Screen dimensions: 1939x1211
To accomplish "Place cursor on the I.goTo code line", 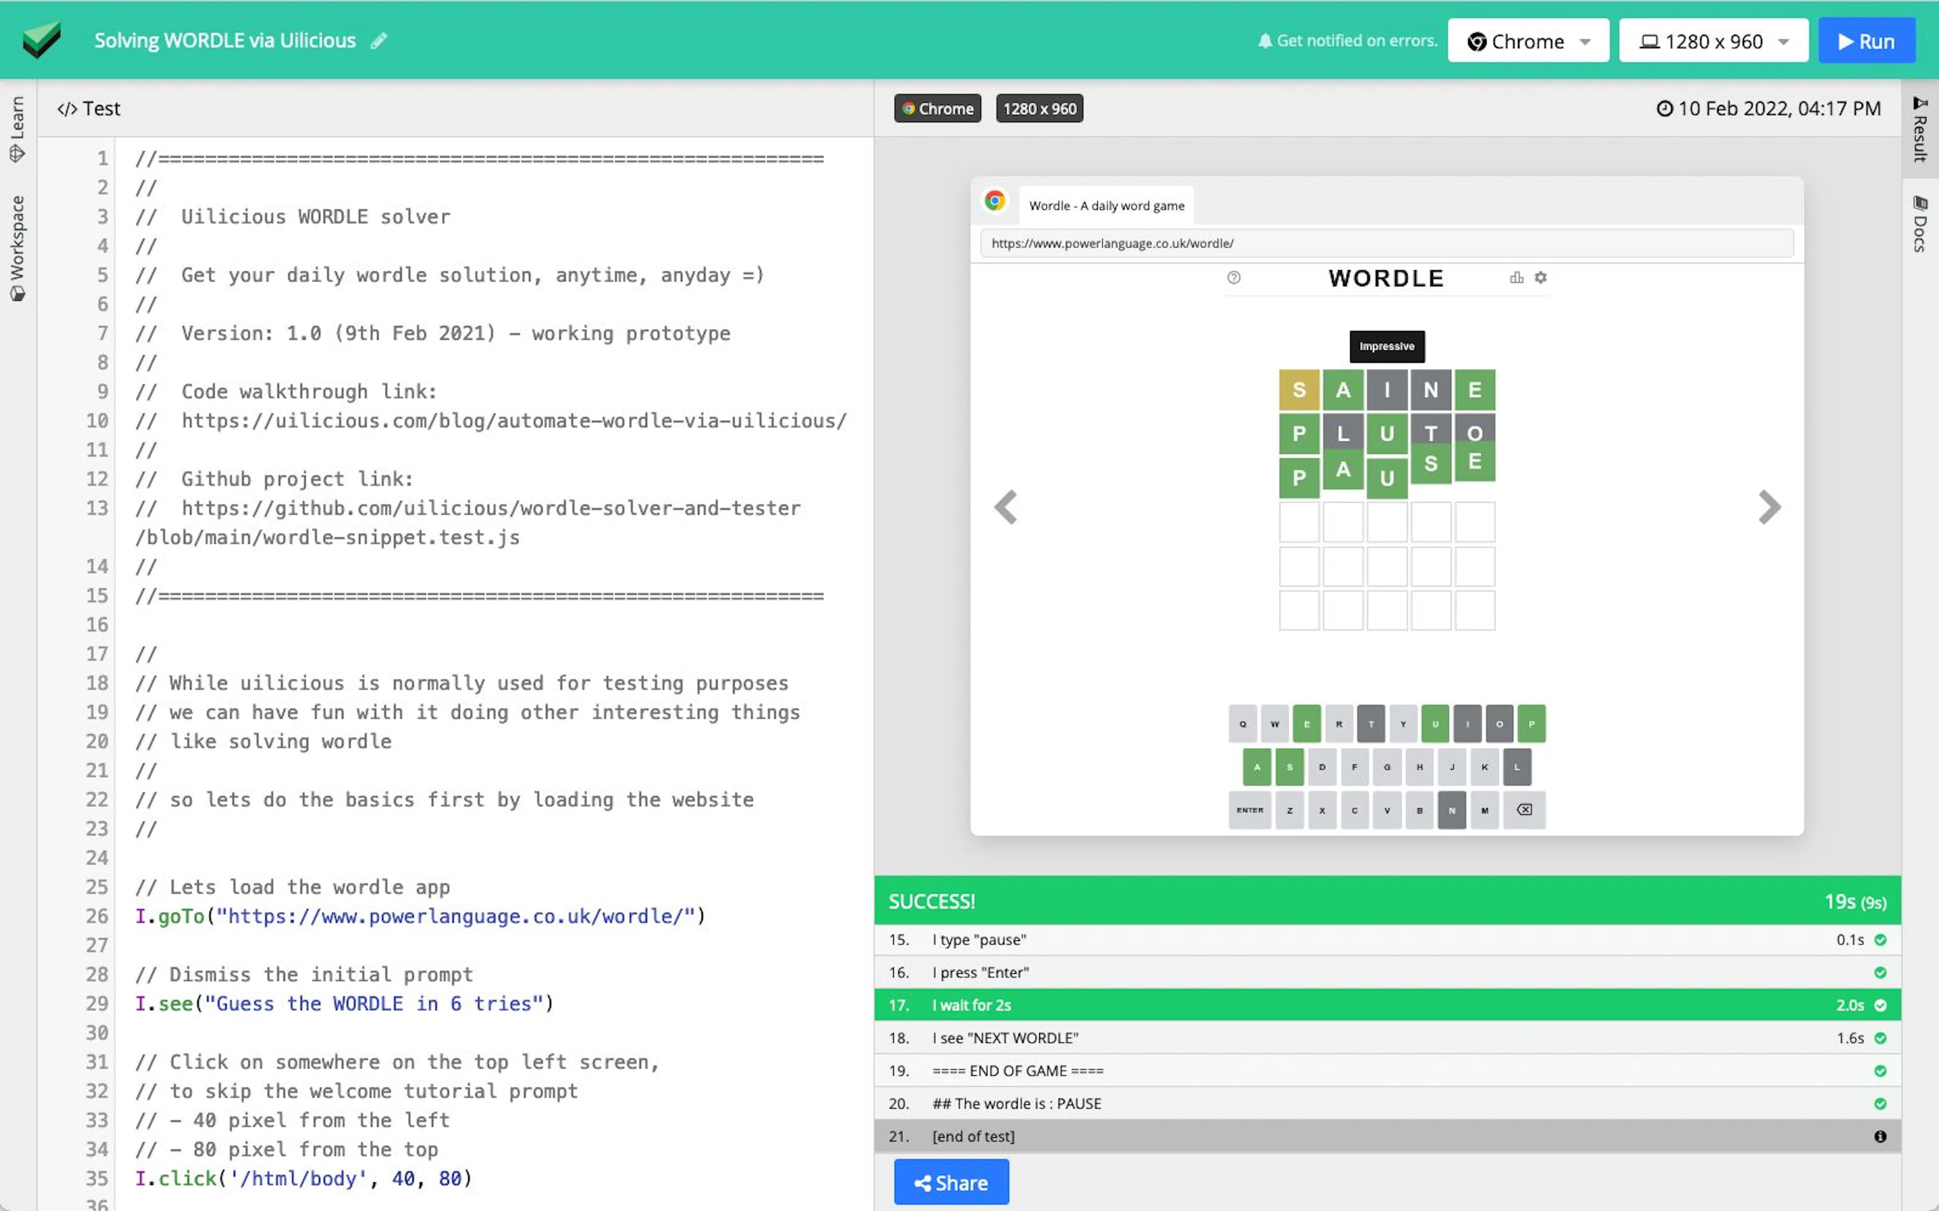I will pyautogui.click(x=421, y=916).
